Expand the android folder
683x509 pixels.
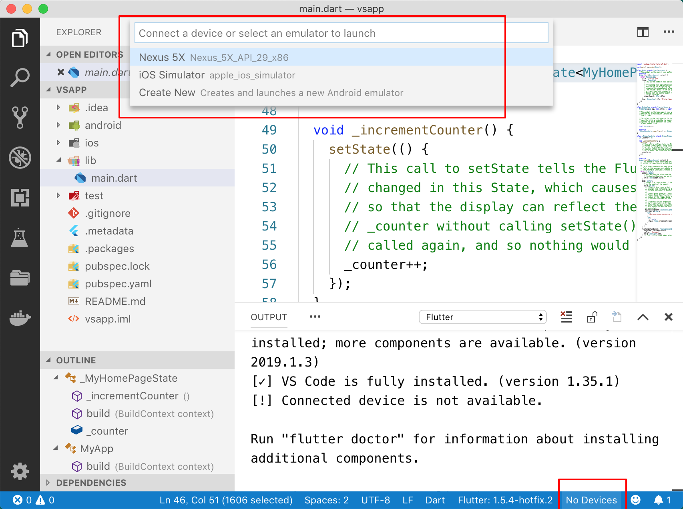[x=58, y=125]
